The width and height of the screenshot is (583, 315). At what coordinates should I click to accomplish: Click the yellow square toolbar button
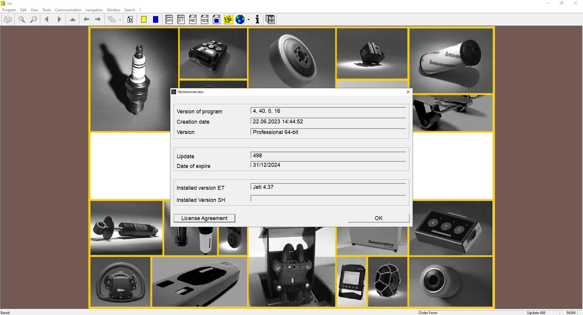click(x=144, y=20)
